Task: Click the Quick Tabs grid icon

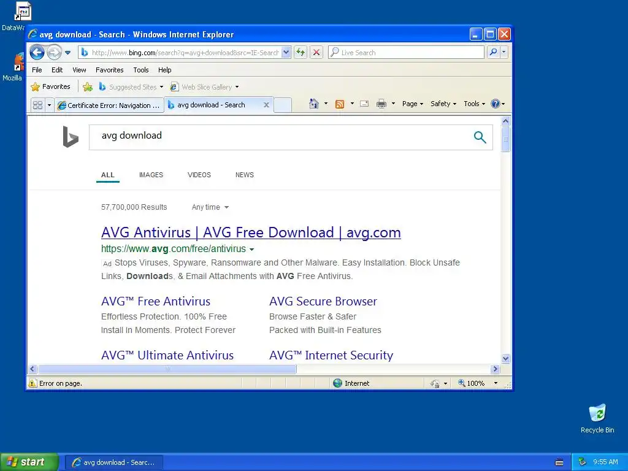Action: (x=37, y=105)
